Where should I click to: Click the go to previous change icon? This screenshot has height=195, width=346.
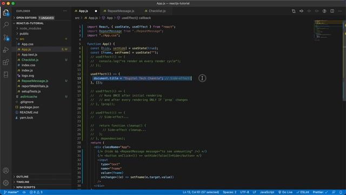click(301, 11)
